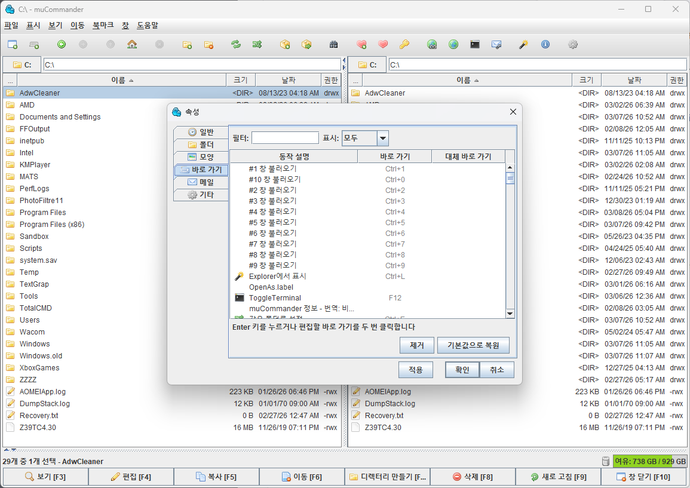This screenshot has width=690, height=488.
Task: Click the 복사 [F5] button
Action: click(x=216, y=477)
